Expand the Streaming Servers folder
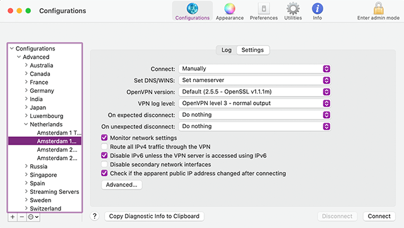The image size is (404, 228). tap(26, 191)
